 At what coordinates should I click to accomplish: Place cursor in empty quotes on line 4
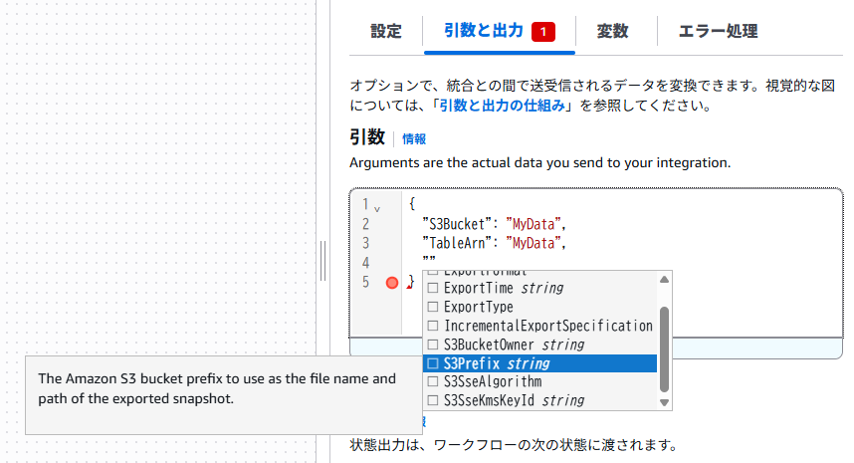429,259
